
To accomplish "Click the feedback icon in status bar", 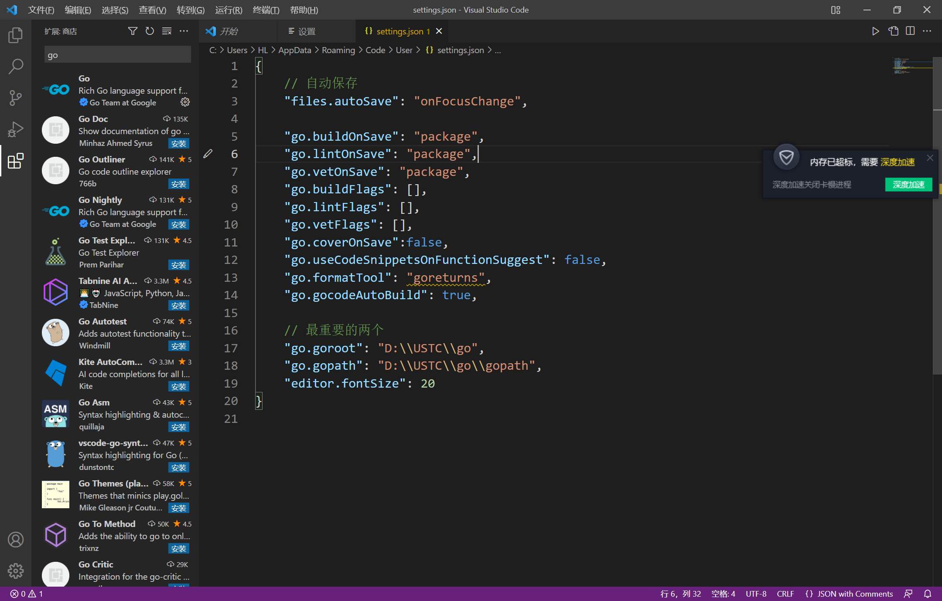I will coord(908,594).
